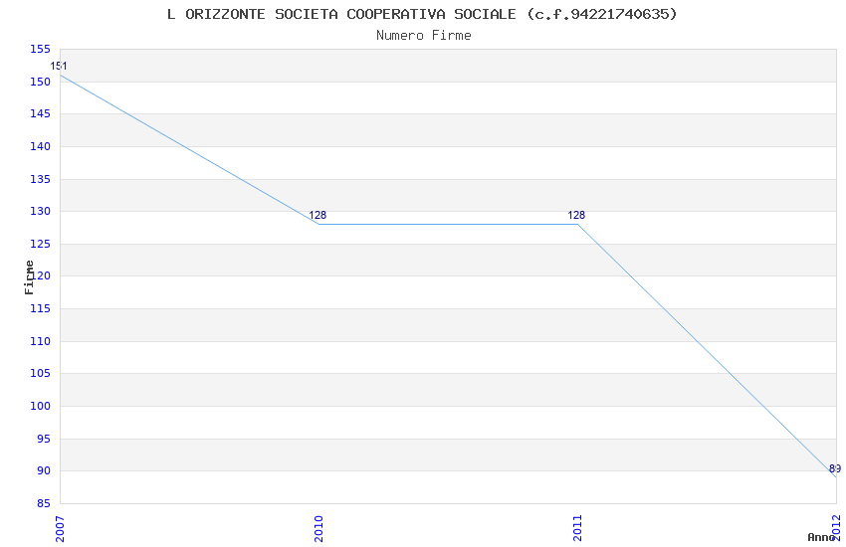The image size is (846, 547).
Task: Click the y-axis value 125
Action: point(40,244)
